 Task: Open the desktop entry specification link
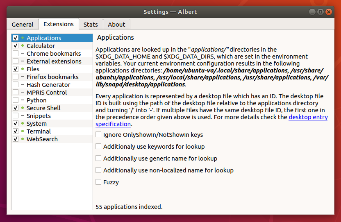[308, 117]
